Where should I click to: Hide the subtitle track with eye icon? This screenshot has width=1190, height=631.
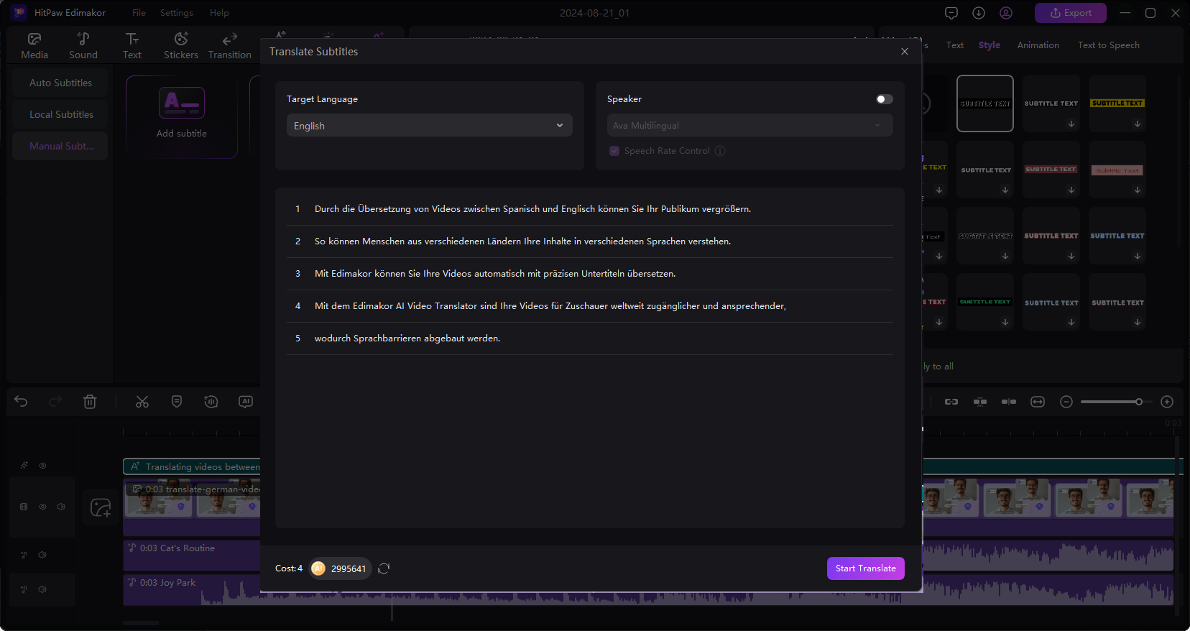pyautogui.click(x=42, y=466)
